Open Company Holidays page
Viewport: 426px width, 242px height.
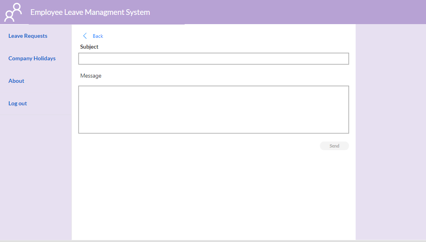[32, 58]
